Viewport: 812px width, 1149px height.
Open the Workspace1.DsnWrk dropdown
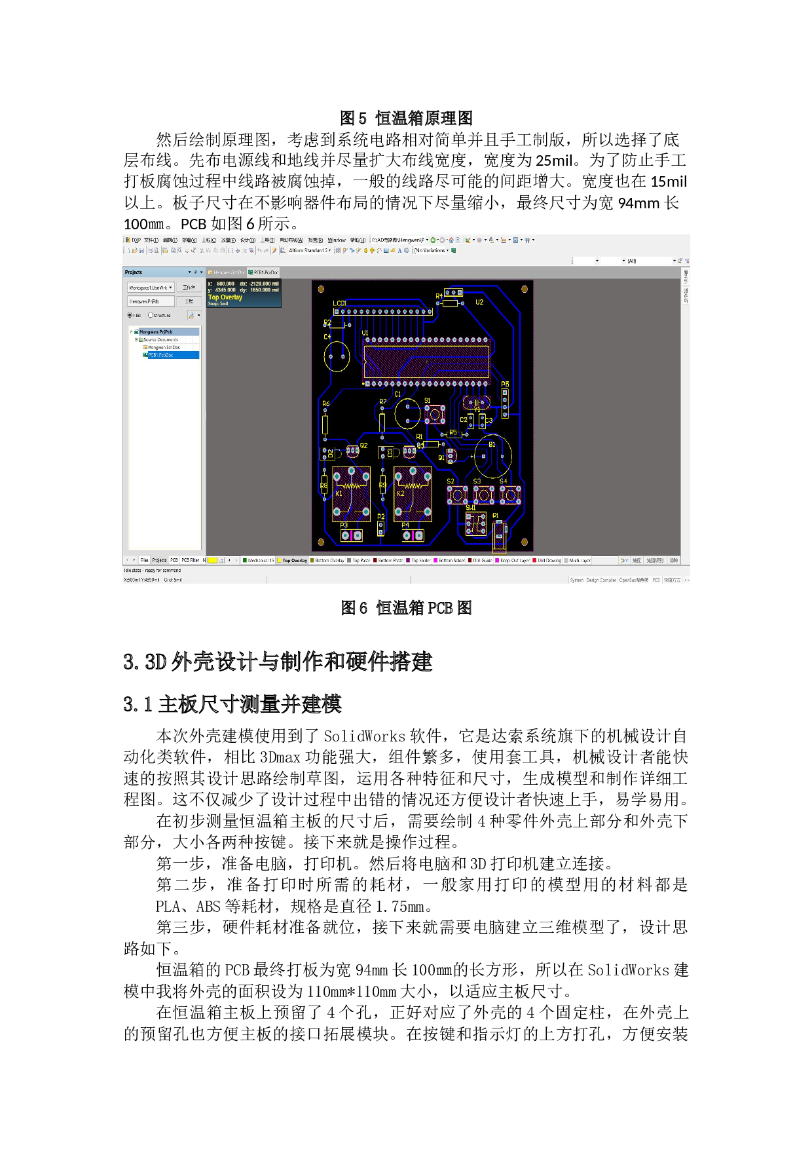tap(170, 288)
